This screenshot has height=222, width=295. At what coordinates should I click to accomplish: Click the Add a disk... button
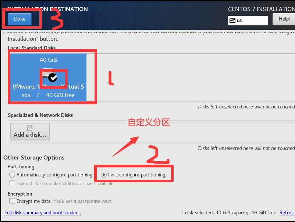[x=30, y=132]
